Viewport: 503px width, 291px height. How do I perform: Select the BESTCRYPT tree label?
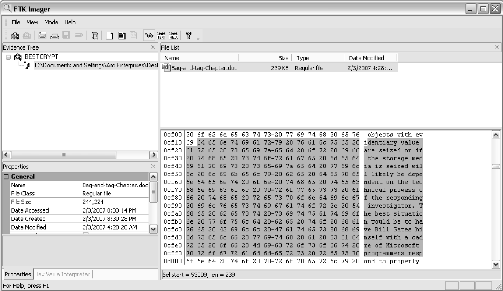coord(41,57)
